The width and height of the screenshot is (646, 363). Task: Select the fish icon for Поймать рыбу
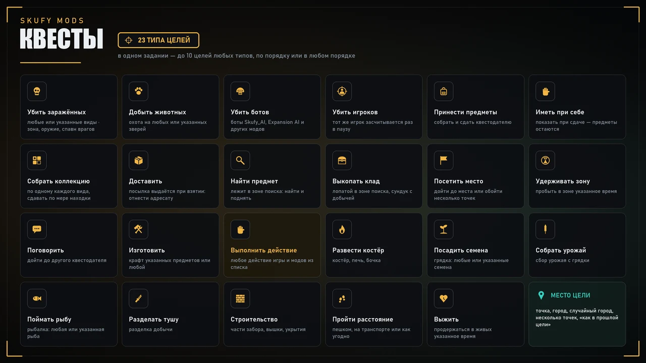pyautogui.click(x=37, y=298)
